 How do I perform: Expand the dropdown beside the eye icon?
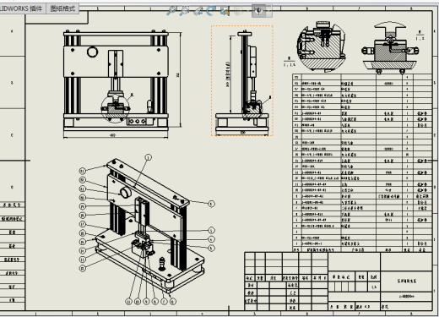268,11
